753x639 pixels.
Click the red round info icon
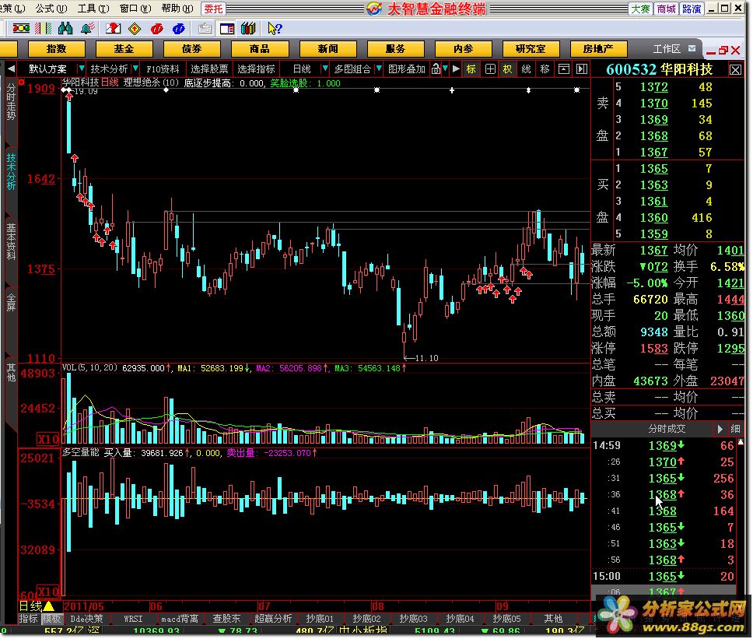156,29
